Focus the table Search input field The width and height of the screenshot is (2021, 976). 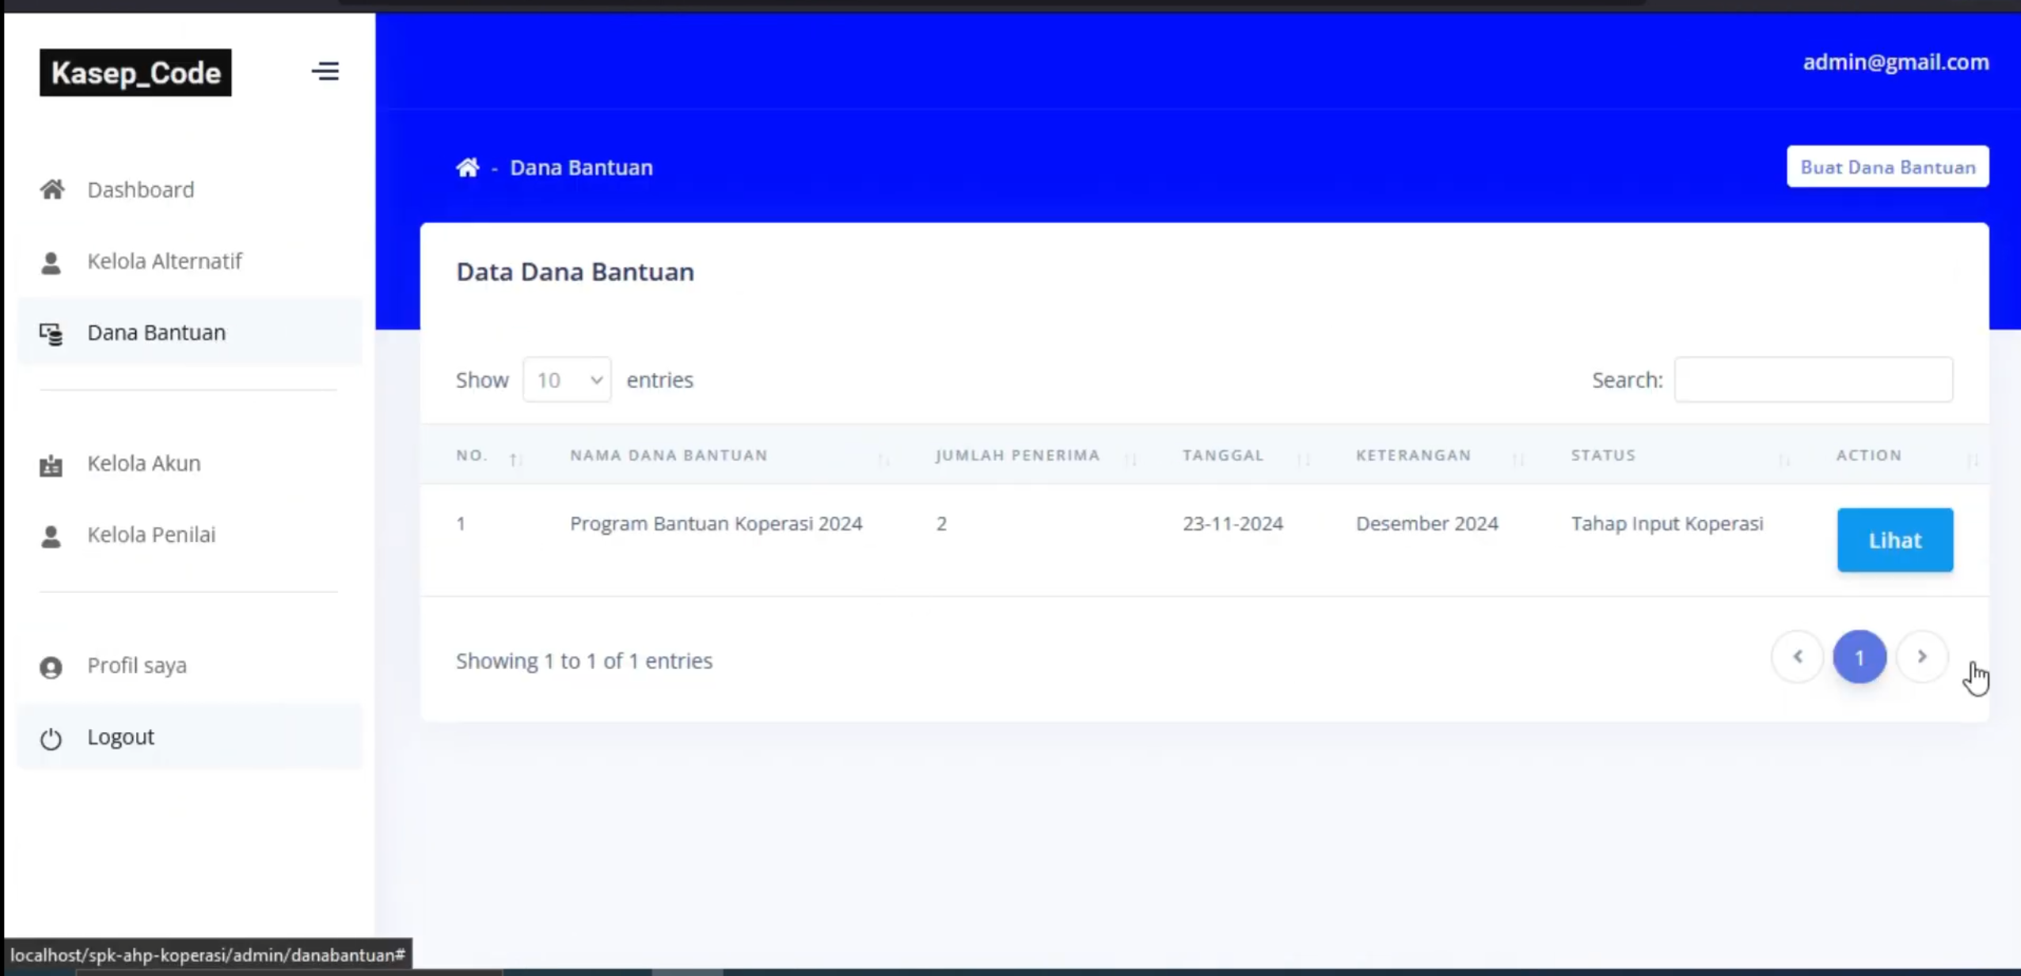(x=1813, y=380)
